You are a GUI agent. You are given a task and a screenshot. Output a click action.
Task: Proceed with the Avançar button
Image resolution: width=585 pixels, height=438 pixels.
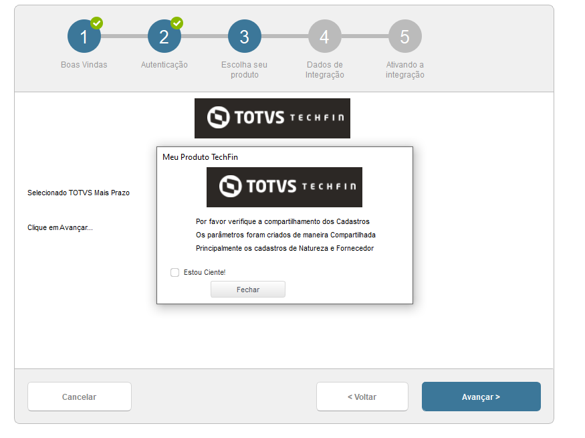pos(481,397)
